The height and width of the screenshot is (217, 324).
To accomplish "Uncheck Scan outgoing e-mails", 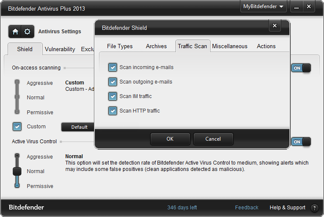I will pos(113,82).
